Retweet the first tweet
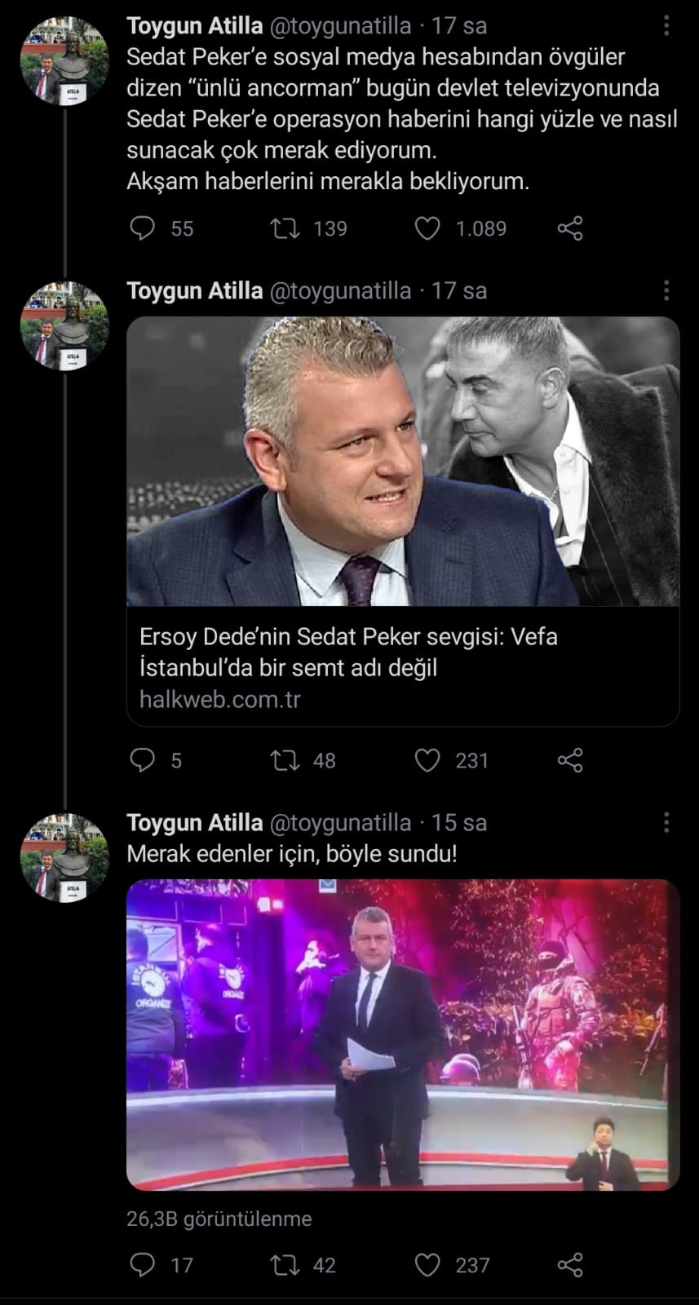699x1305 pixels. click(x=284, y=229)
